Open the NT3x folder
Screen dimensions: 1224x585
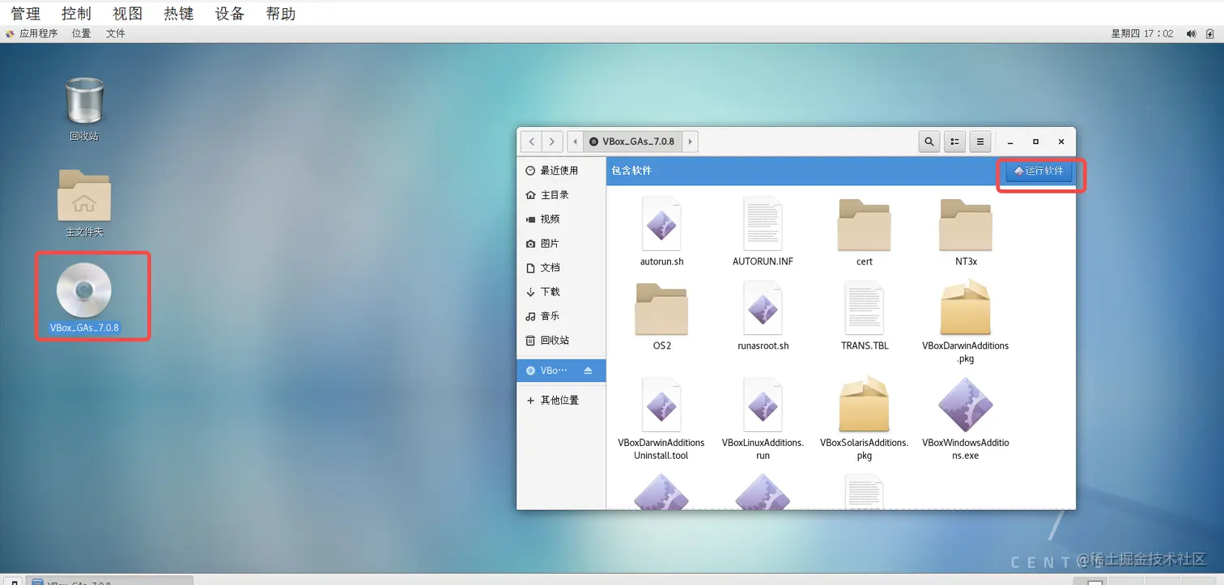tap(966, 224)
